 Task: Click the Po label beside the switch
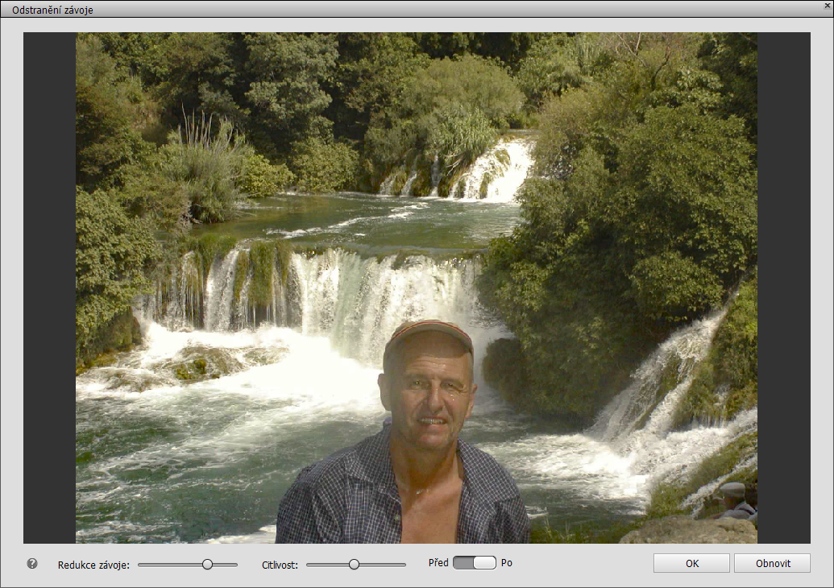(506, 563)
